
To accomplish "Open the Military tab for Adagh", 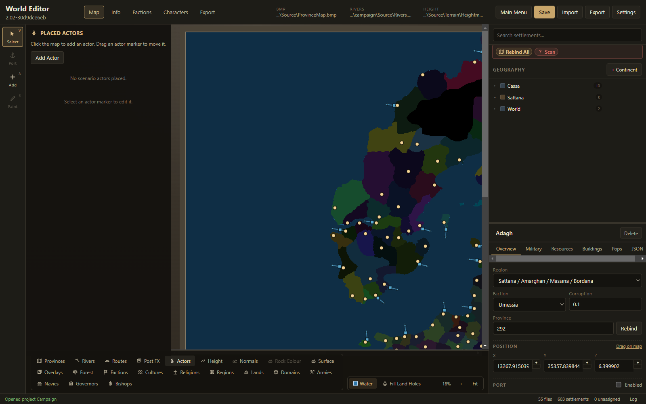I will tap(533, 249).
